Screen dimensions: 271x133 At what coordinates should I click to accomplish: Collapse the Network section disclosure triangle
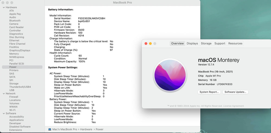coord(4,94)
